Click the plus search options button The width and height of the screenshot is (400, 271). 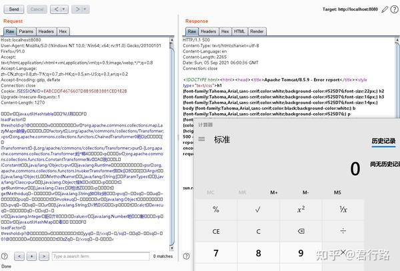[31, 256]
